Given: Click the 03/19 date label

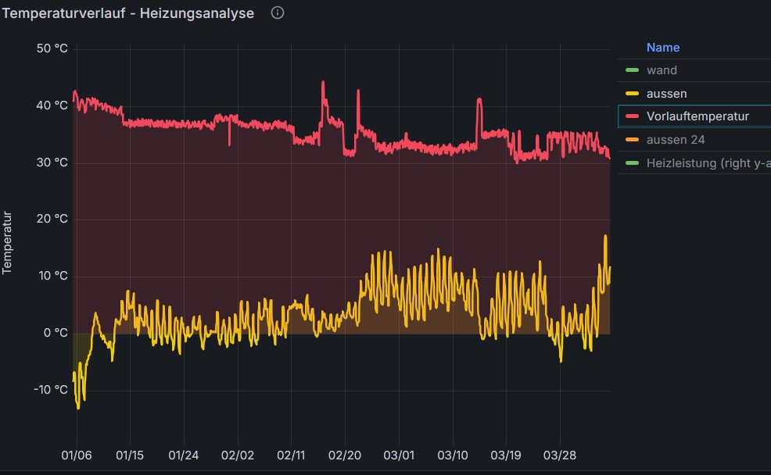Looking at the screenshot, I should [x=506, y=455].
